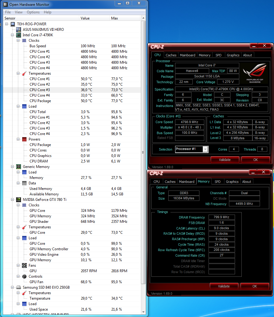
Task: Click Validate in lower CPU-Z window
Action: [224, 286]
